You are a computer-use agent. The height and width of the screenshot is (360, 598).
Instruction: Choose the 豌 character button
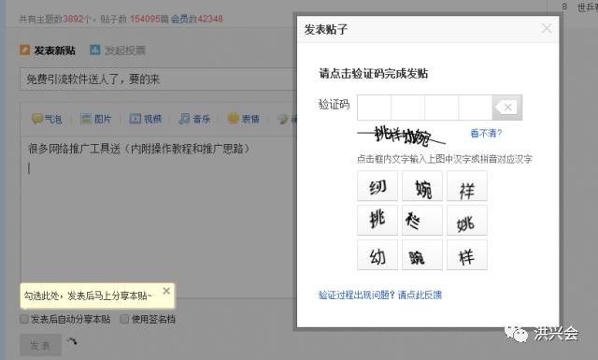pos(422,255)
